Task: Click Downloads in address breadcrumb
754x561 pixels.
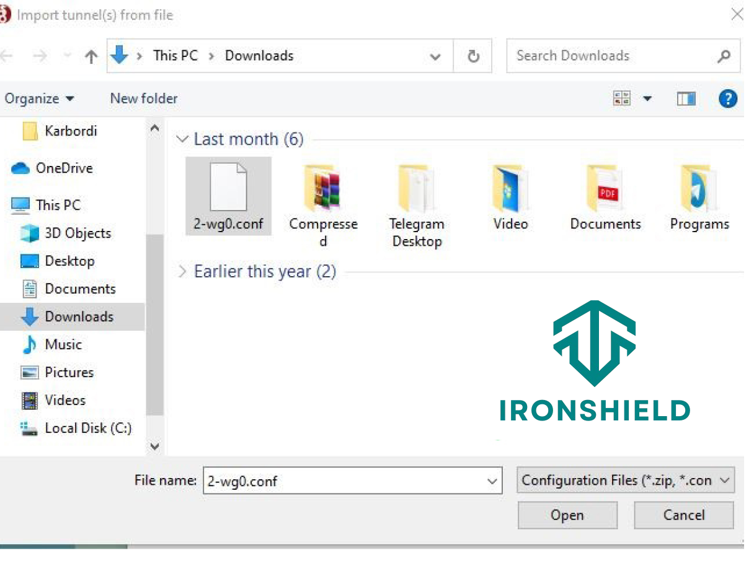Action: click(259, 56)
